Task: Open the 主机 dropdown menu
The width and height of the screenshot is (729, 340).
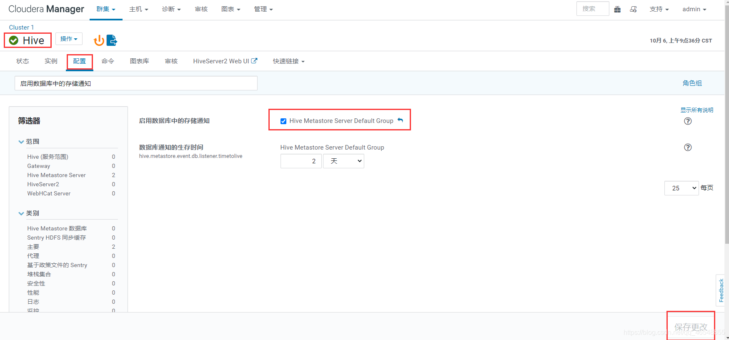Action: pyautogui.click(x=139, y=9)
